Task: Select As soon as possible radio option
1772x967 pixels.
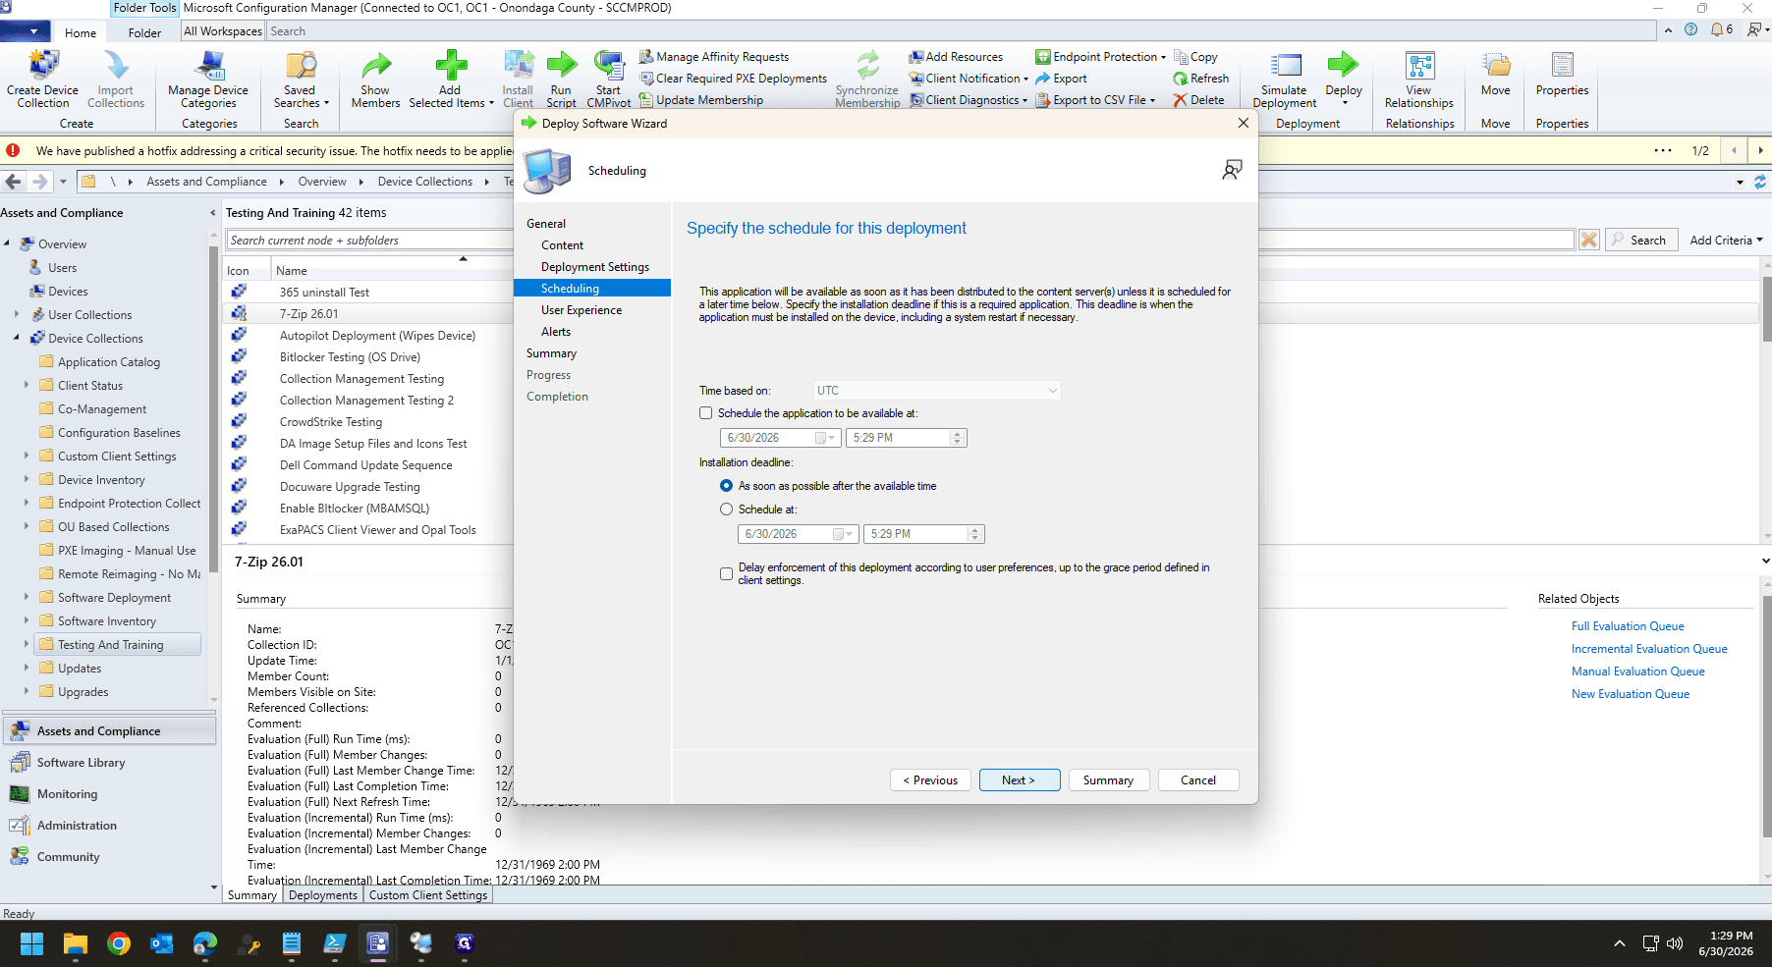Action: 726,486
